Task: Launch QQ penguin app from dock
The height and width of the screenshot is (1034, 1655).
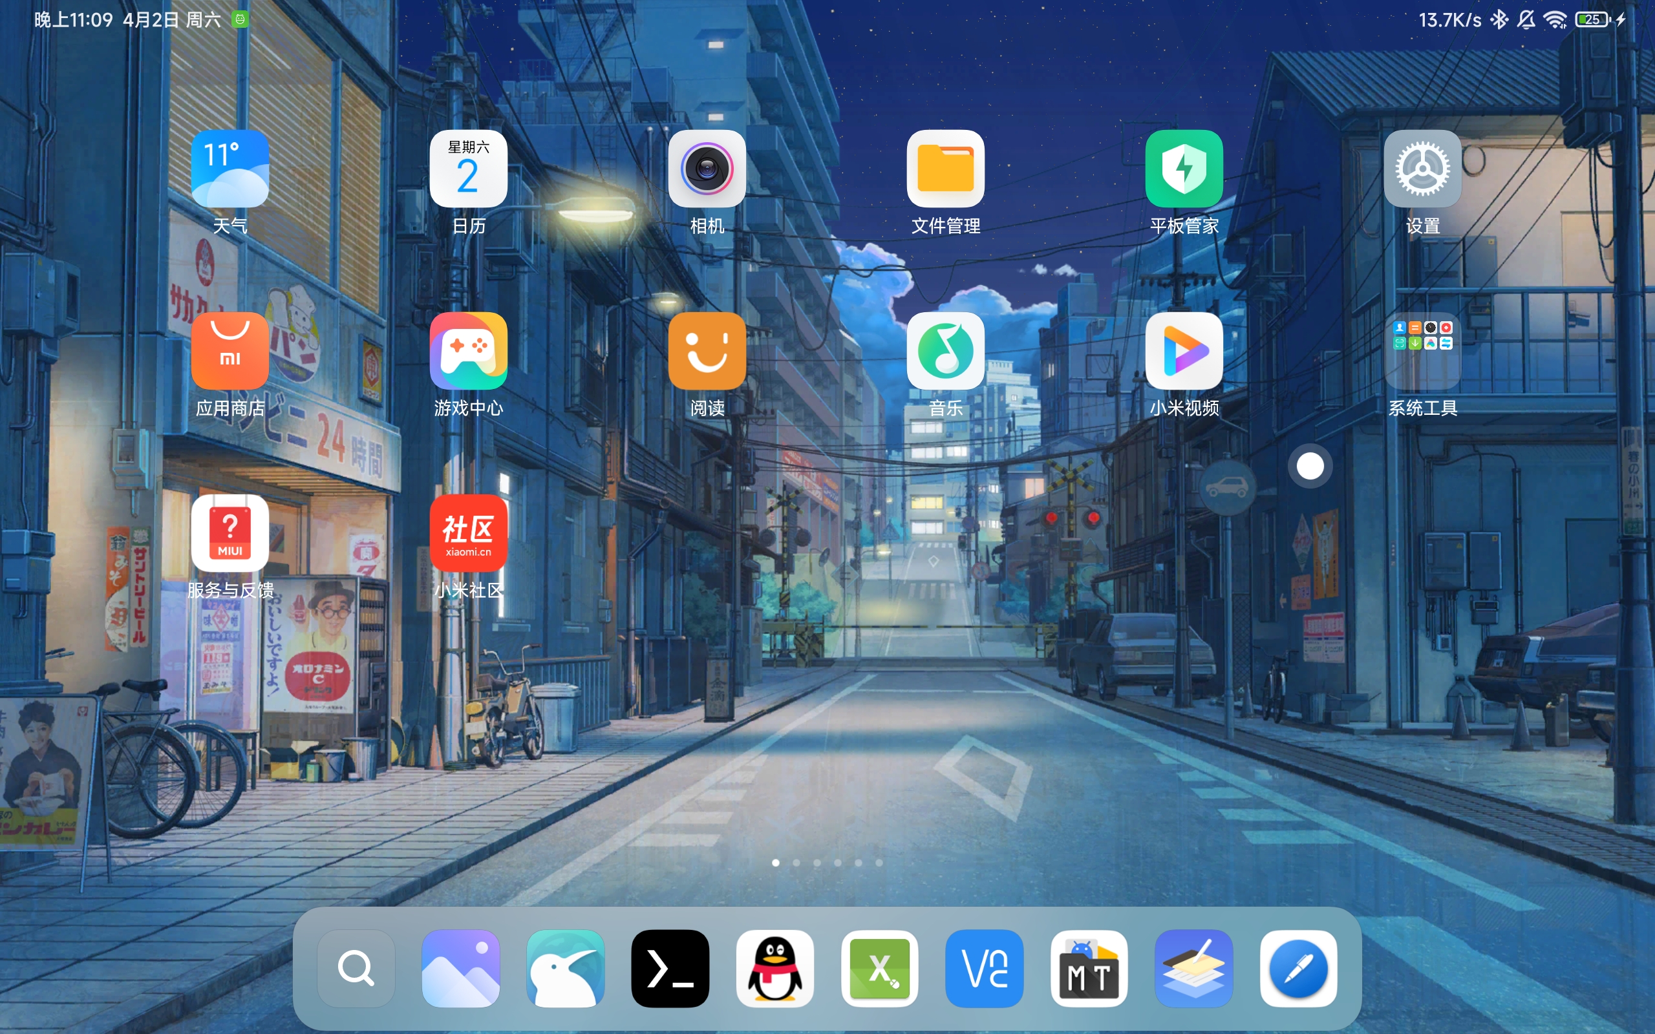Action: (x=775, y=968)
